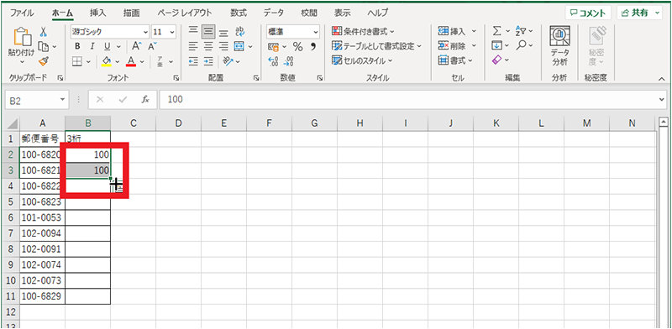The image size is (672, 329).
Task: Click the Fill down arrow icon
Action: [497, 45]
